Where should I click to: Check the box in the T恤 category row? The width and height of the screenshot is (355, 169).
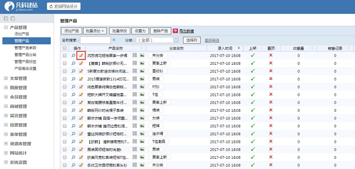(65, 94)
